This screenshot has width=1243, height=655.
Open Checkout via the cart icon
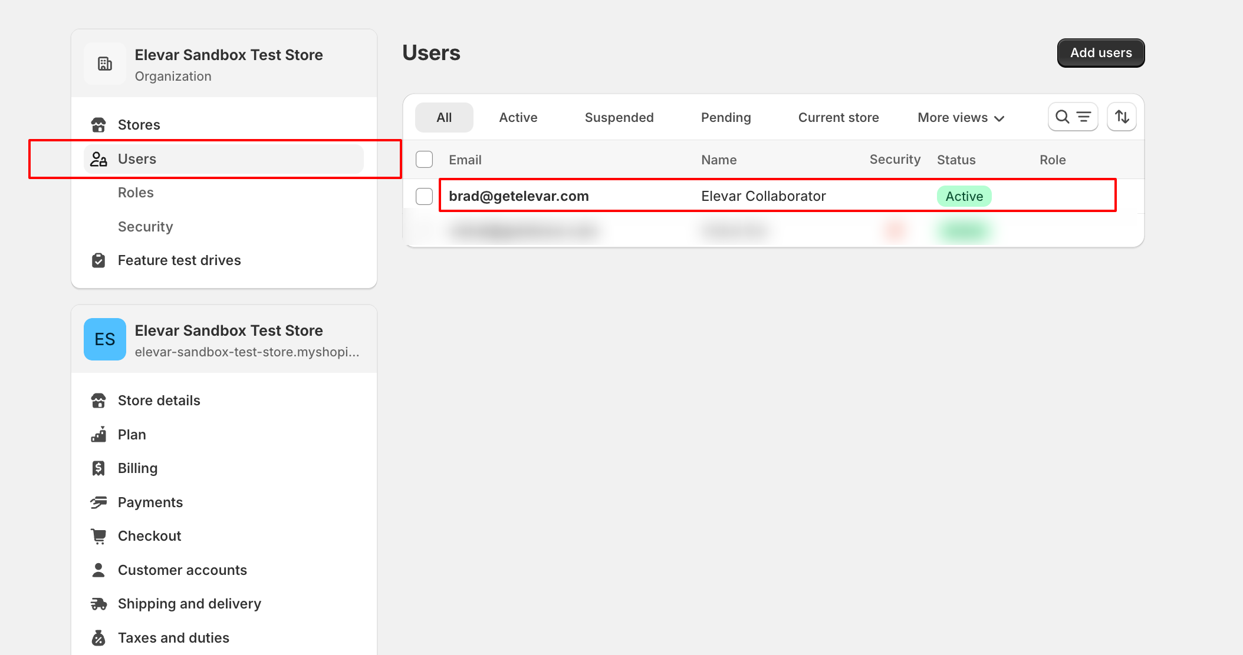tap(99, 535)
